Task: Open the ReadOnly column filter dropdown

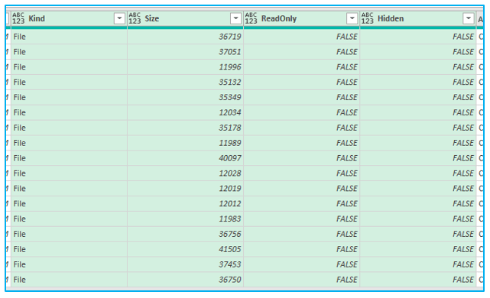Action: click(x=352, y=18)
